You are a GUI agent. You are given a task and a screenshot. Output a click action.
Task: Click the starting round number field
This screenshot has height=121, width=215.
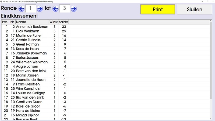(x=30, y=9)
